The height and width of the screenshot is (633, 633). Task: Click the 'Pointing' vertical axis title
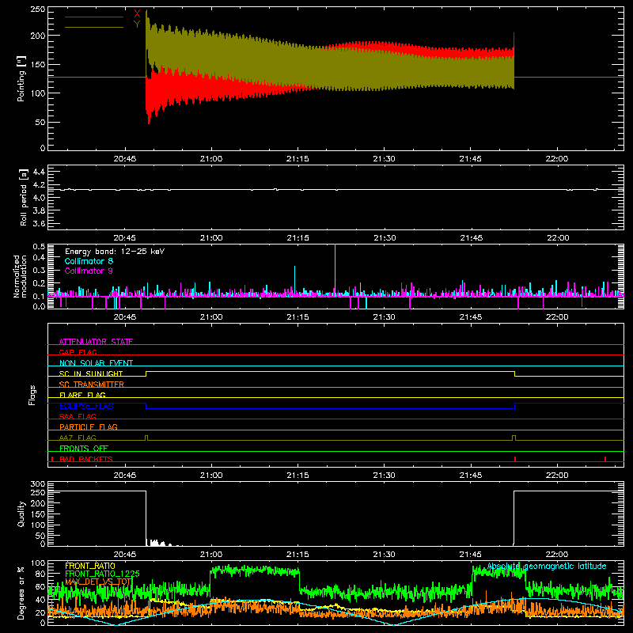pos(21,78)
